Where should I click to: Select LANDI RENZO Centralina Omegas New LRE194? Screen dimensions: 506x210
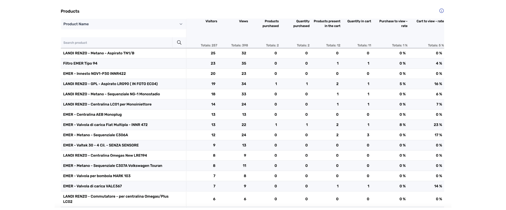pos(105,156)
